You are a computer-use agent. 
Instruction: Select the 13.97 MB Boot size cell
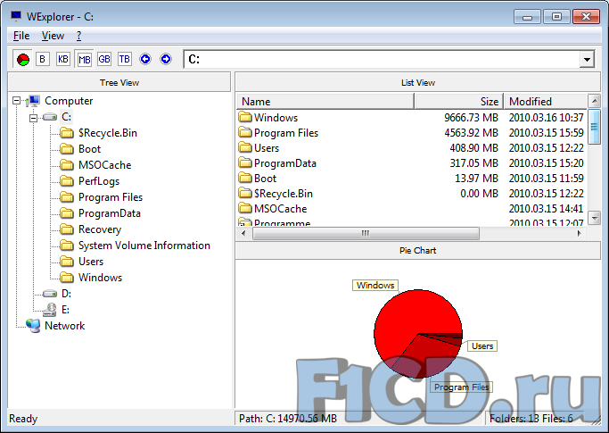pyautogui.click(x=476, y=179)
